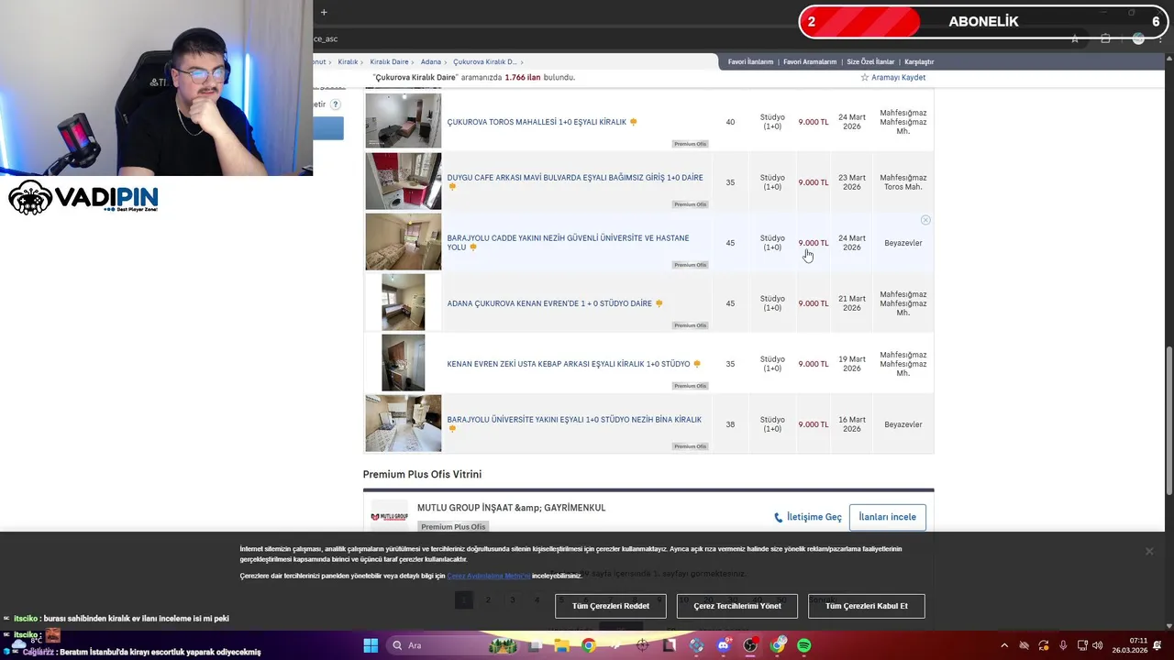Go to Kiralık breadcrumb
Screen dimensions: 1174x660
348,62
